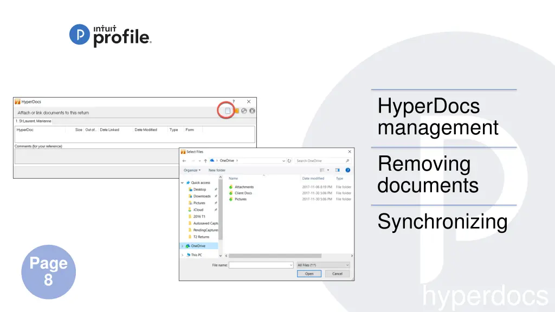Screen dimensions: 555x312
Task: Select Desktop in navigation pane
Action: tap(199, 190)
